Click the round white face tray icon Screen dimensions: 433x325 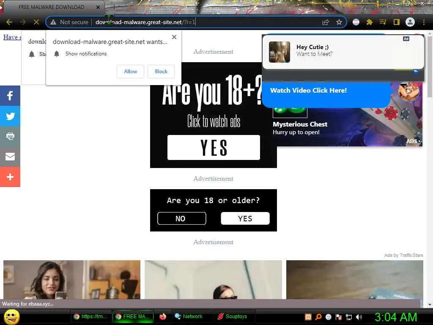[x=328, y=317]
